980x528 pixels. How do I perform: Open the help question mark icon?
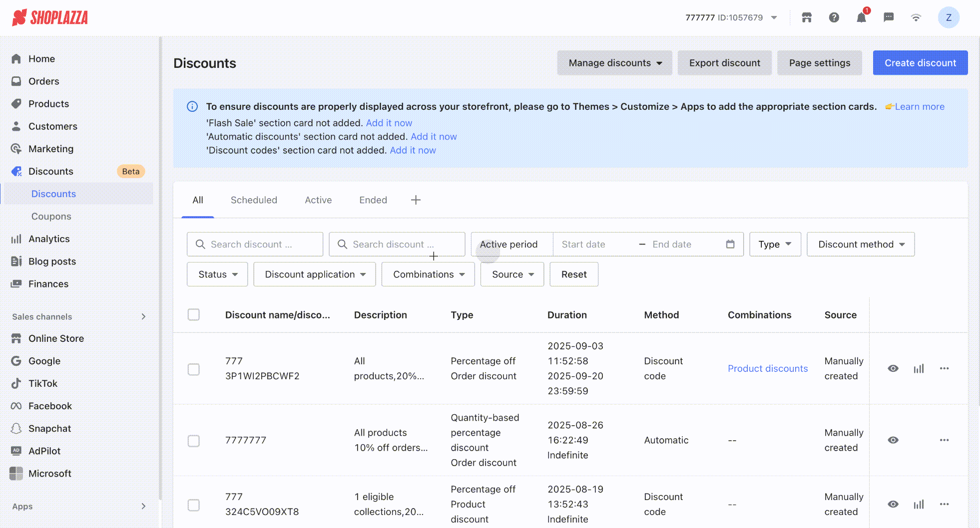click(x=834, y=18)
